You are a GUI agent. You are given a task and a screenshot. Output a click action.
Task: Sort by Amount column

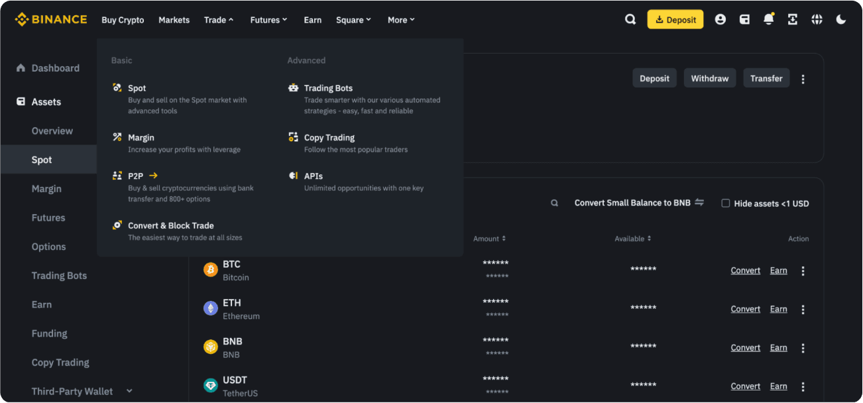[490, 239]
